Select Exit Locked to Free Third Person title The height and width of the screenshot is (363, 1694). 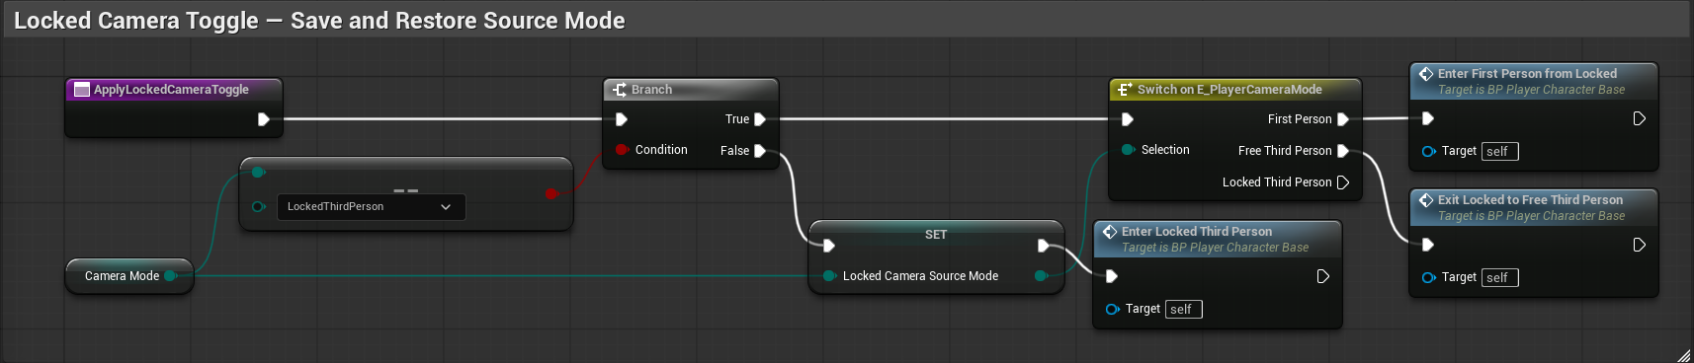click(x=1530, y=200)
